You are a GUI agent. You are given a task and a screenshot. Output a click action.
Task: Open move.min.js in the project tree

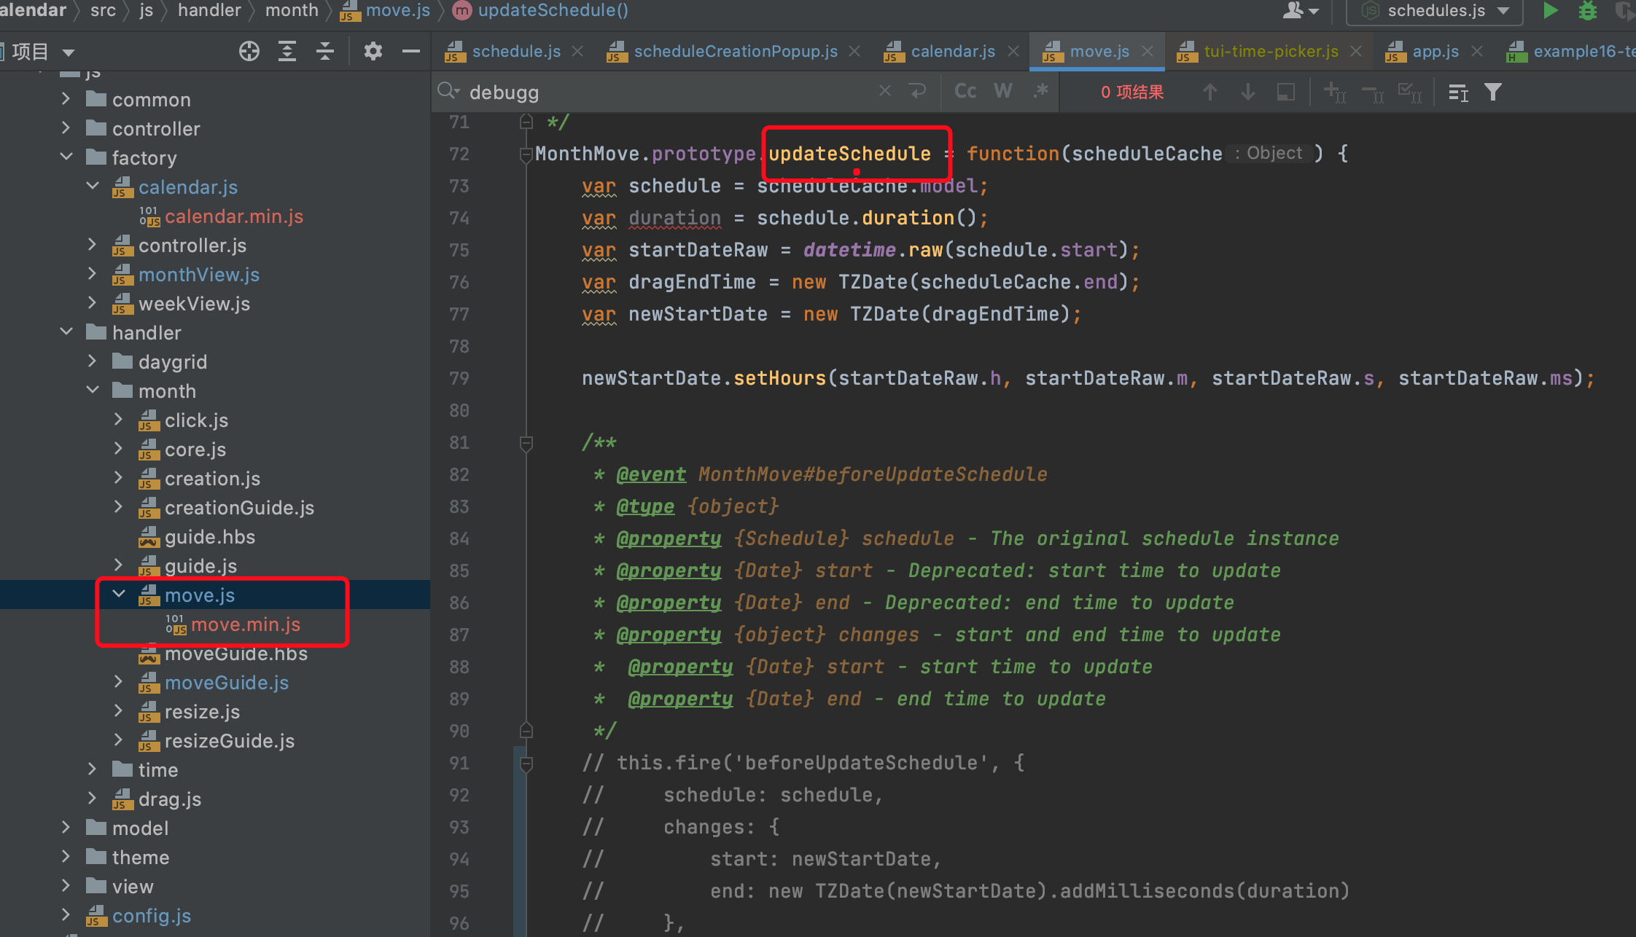[245, 624]
